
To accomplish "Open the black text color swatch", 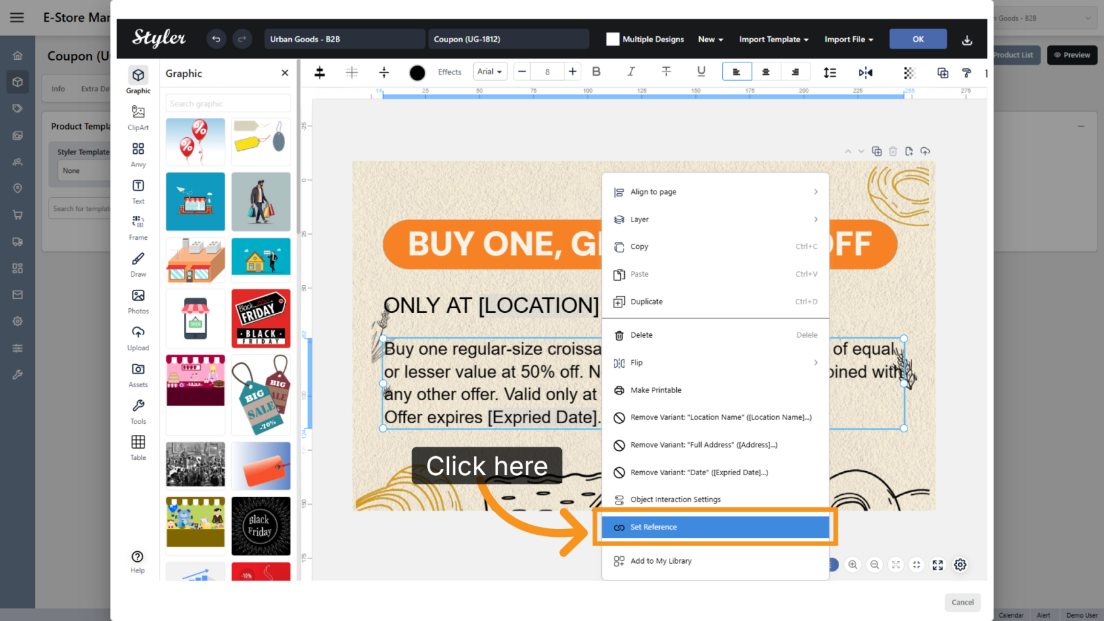I will (417, 73).
